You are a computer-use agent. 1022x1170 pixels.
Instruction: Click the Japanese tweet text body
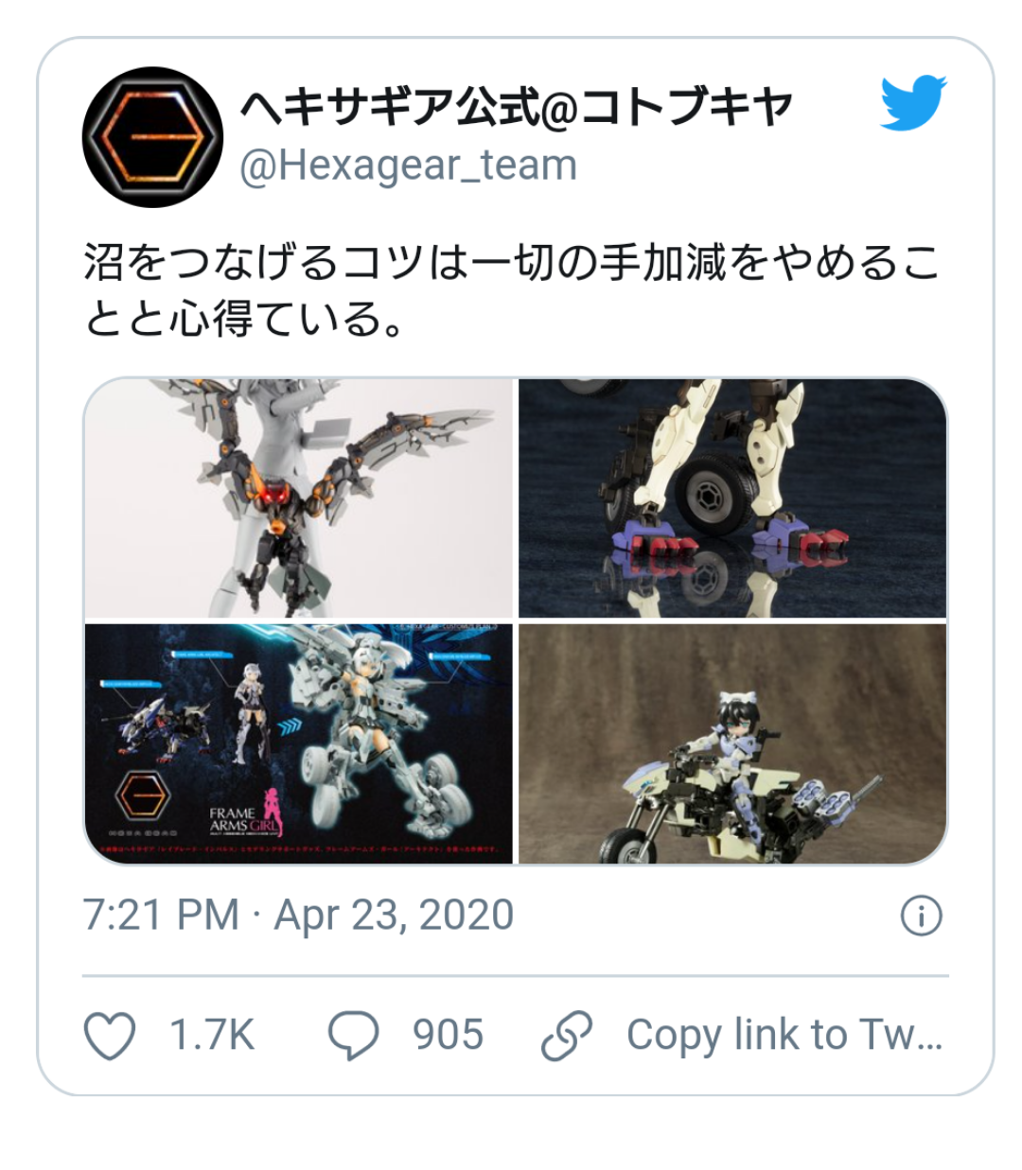(511, 290)
